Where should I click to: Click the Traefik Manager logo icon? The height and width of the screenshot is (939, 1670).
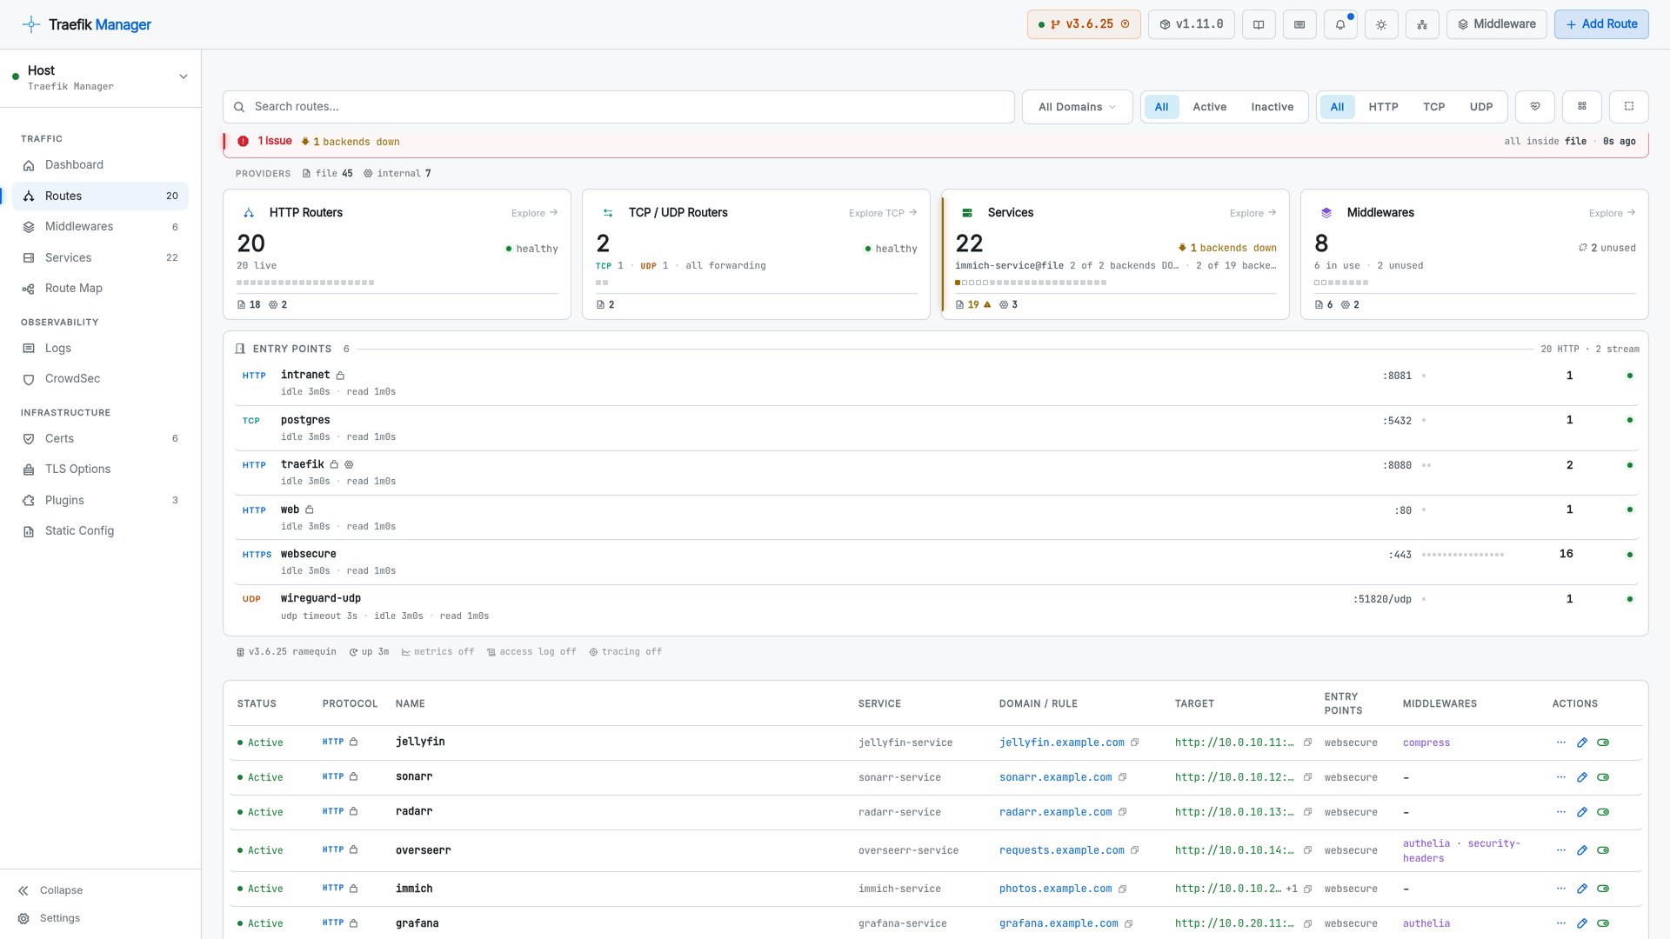pos(31,24)
